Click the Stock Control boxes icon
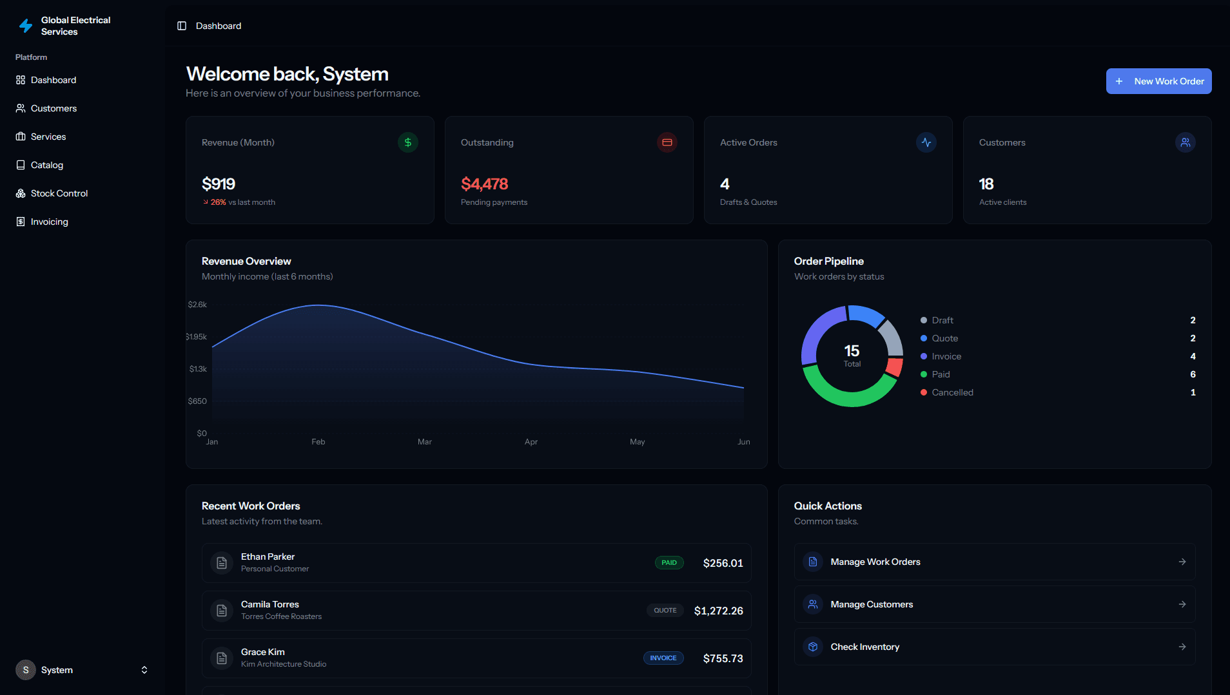1230x695 pixels. (21, 193)
